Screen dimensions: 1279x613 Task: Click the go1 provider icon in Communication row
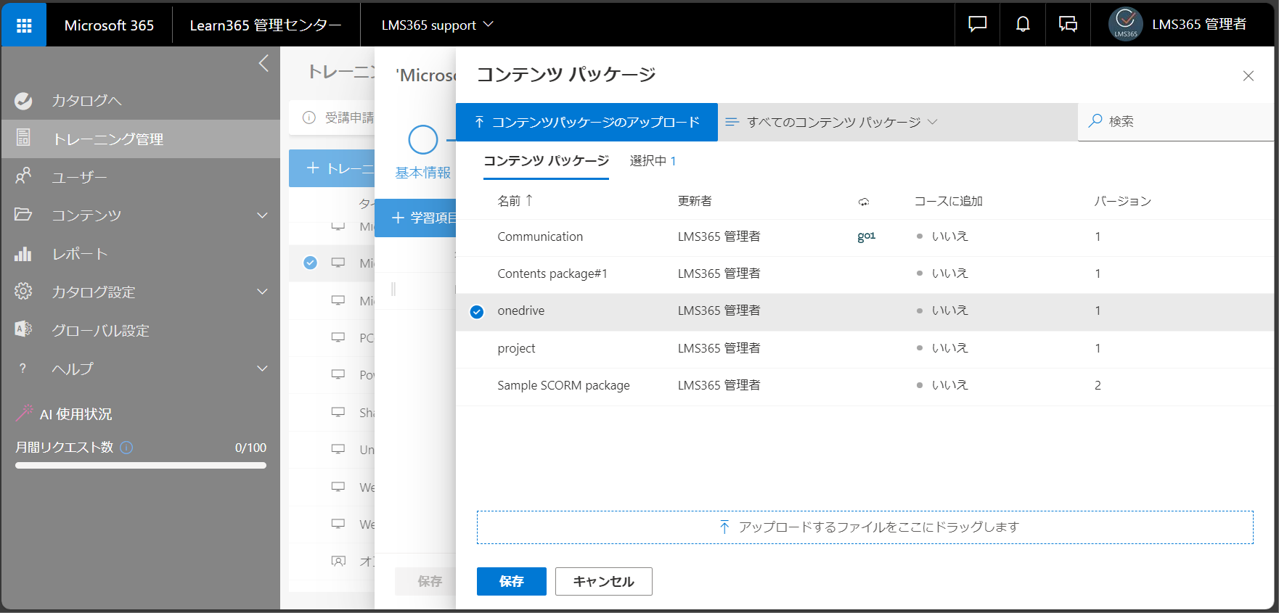pyautogui.click(x=866, y=236)
